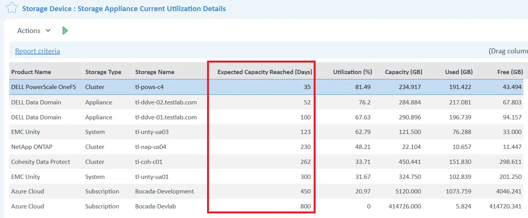Run the report with green play icon

tap(65, 31)
